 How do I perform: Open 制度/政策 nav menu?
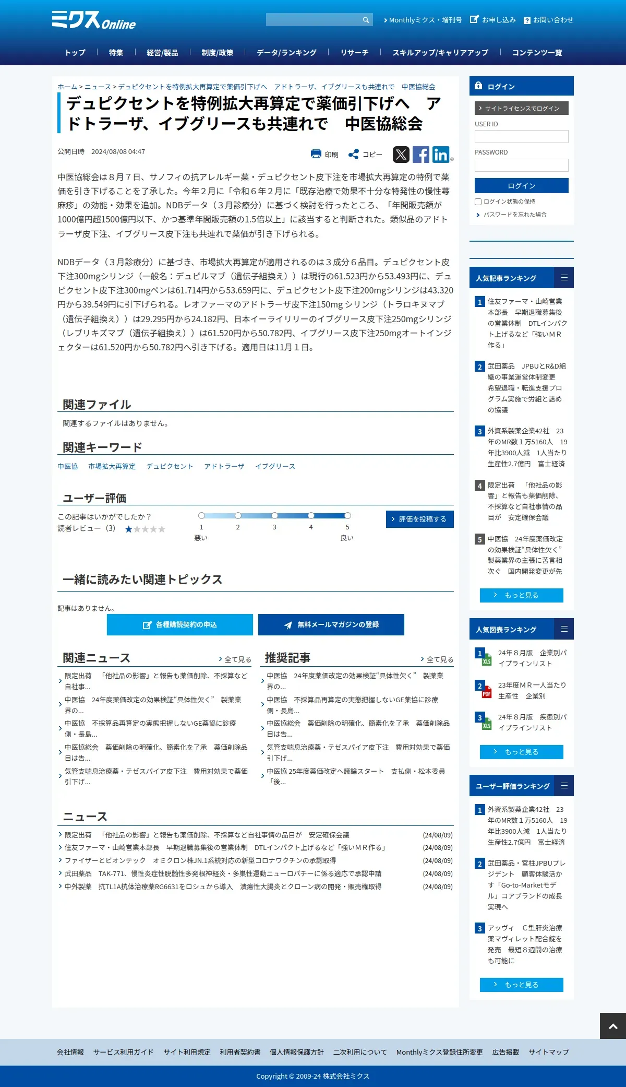[x=218, y=52]
